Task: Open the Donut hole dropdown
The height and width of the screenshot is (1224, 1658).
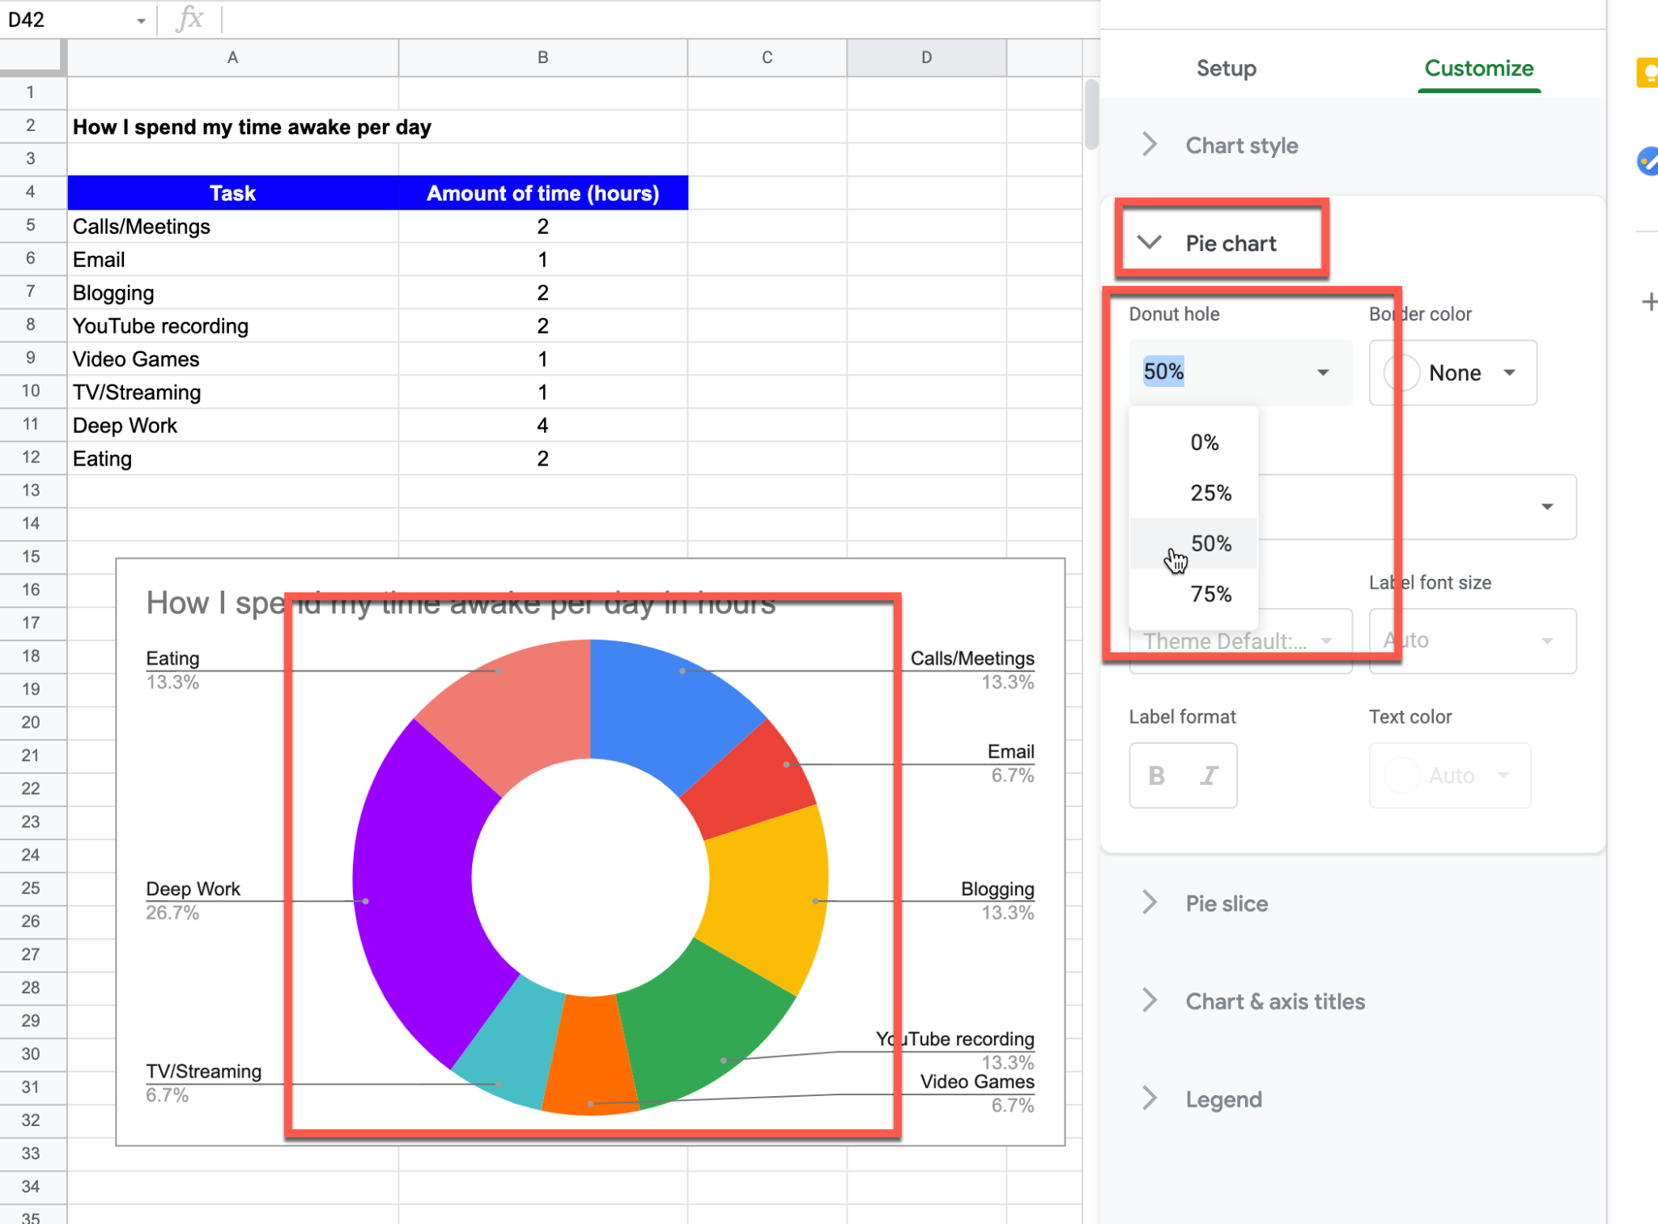Action: 1240,372
